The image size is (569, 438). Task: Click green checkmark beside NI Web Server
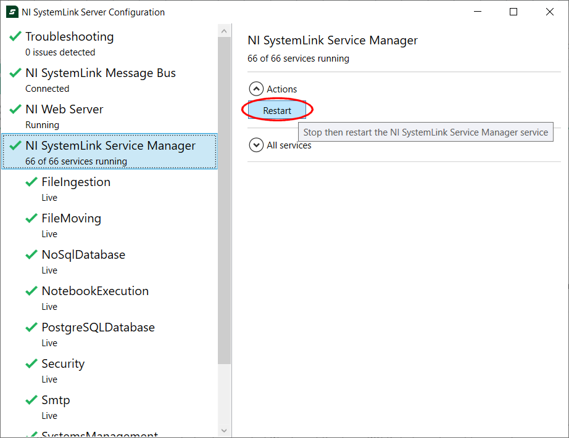point(15,108)
